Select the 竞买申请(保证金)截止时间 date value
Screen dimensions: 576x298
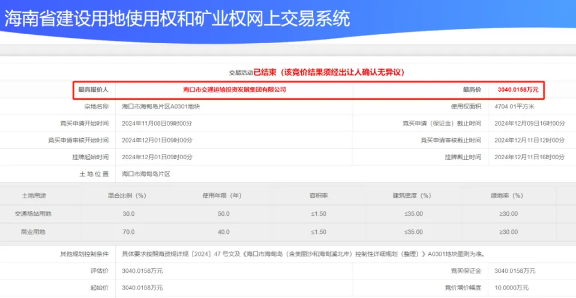coord(529,123)
